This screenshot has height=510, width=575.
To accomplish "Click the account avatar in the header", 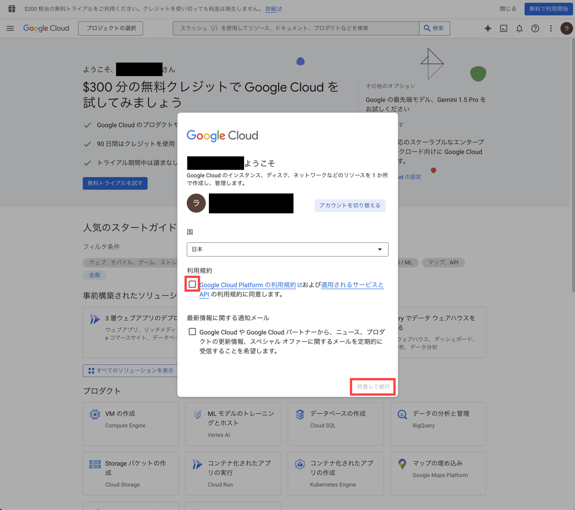I will point(566,28).
